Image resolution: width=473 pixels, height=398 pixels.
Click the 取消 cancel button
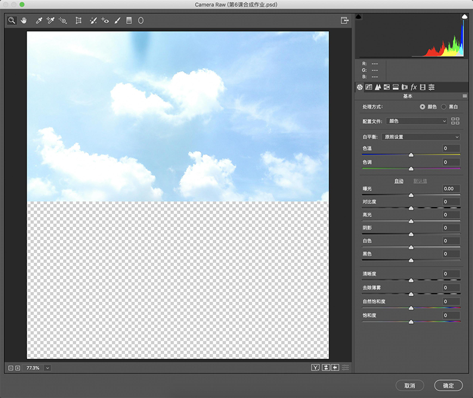pos(409,385)
